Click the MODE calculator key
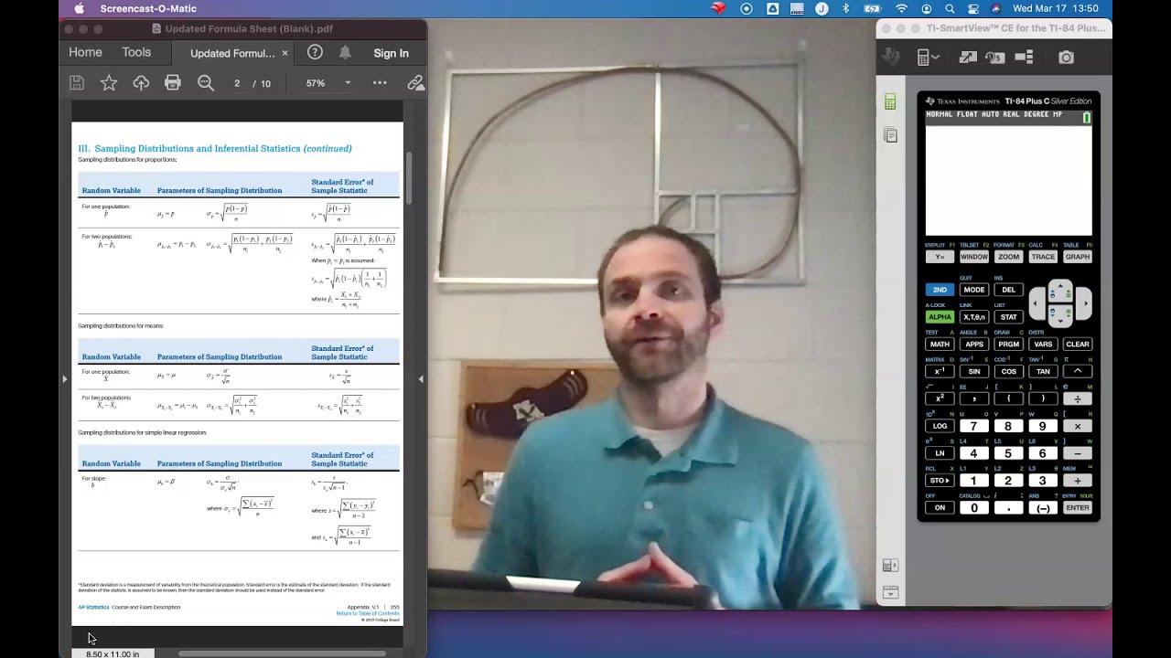Screen dimensions: 1171x658 [974, 290]
